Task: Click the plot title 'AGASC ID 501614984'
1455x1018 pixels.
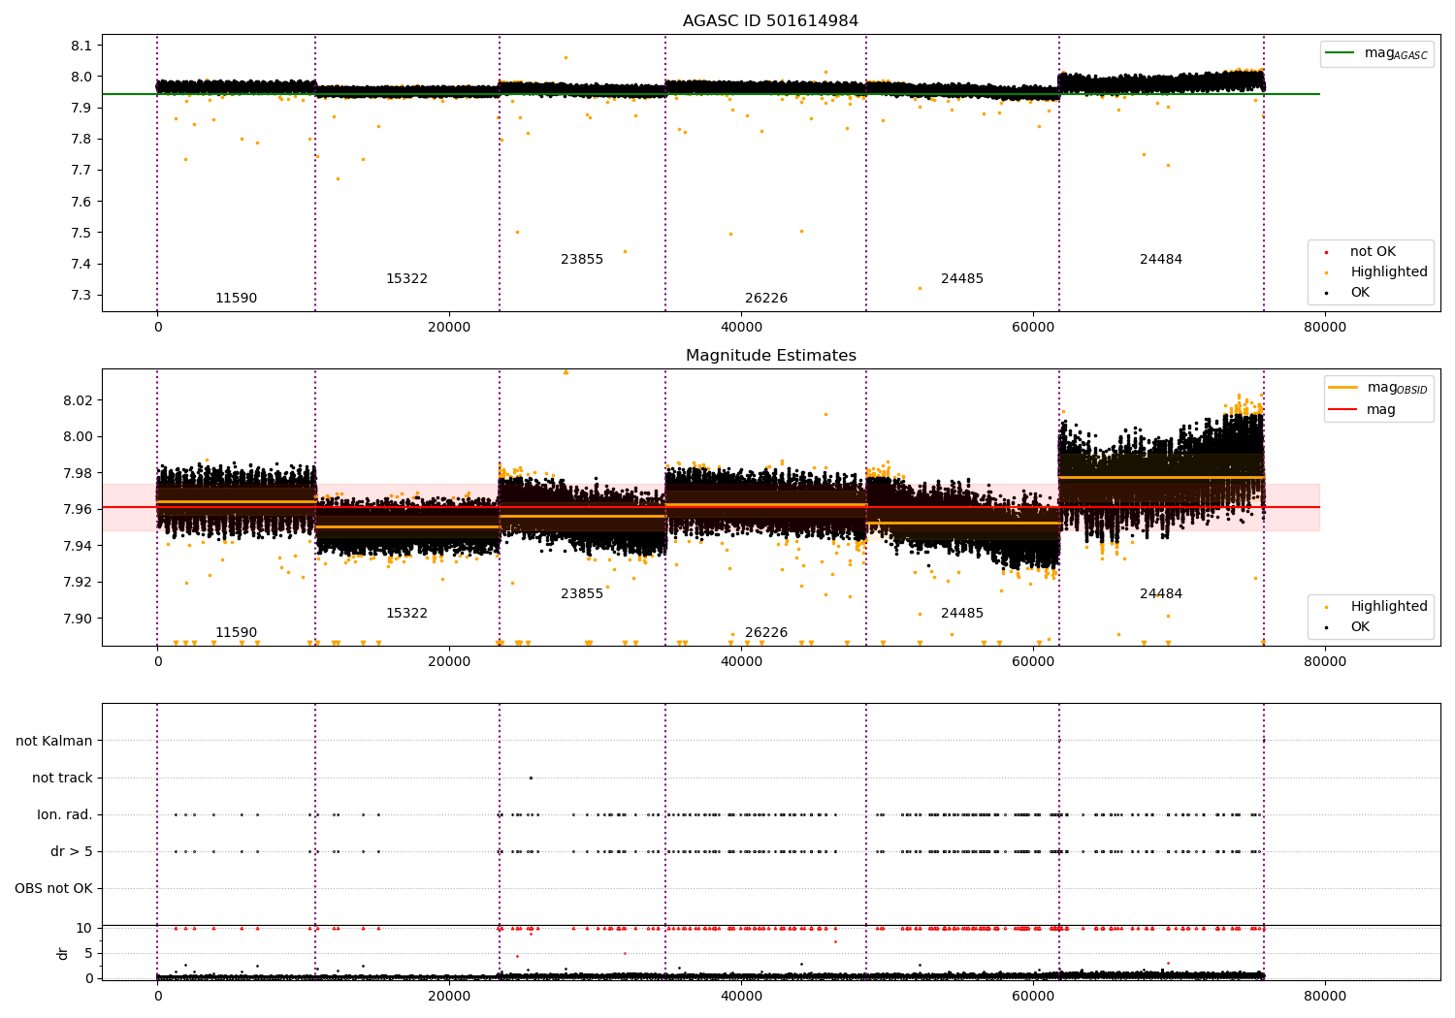Action: 770,21
